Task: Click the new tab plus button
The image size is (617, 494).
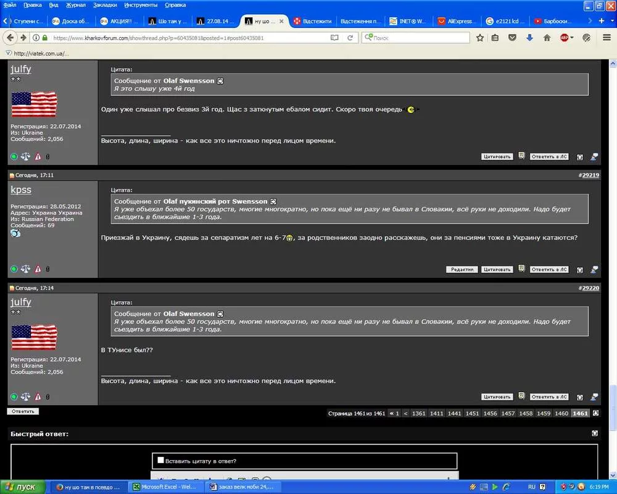Action: point(601,21)
